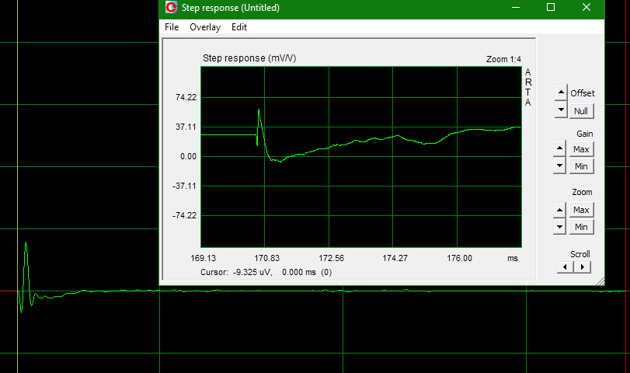This screenshot has height=373, width=630.
Task: Set Zoom to Min
Action: coord(581,227)
